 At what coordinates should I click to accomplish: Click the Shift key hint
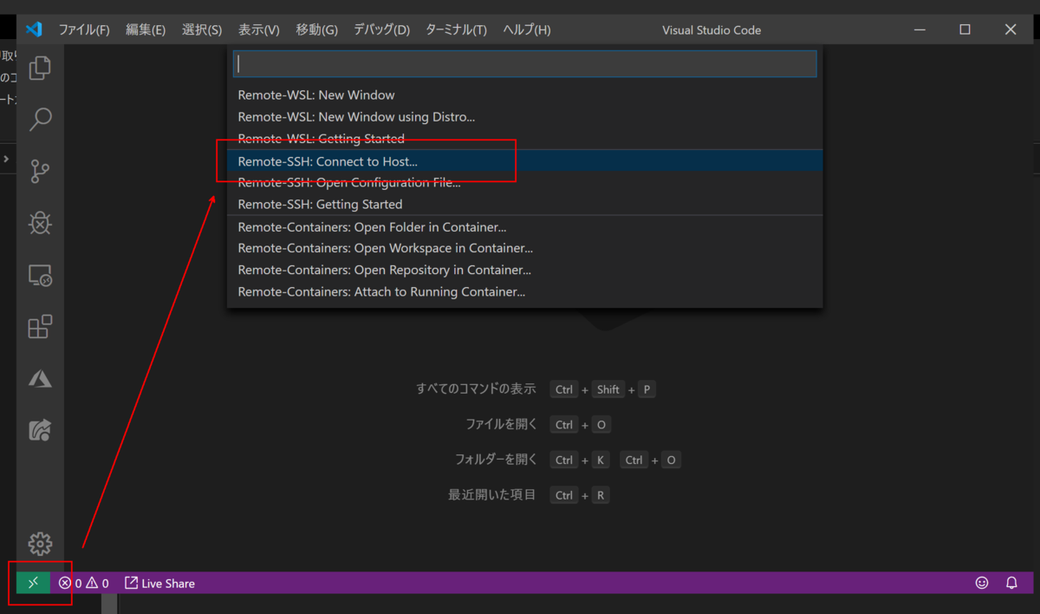(x=608, y=389)
